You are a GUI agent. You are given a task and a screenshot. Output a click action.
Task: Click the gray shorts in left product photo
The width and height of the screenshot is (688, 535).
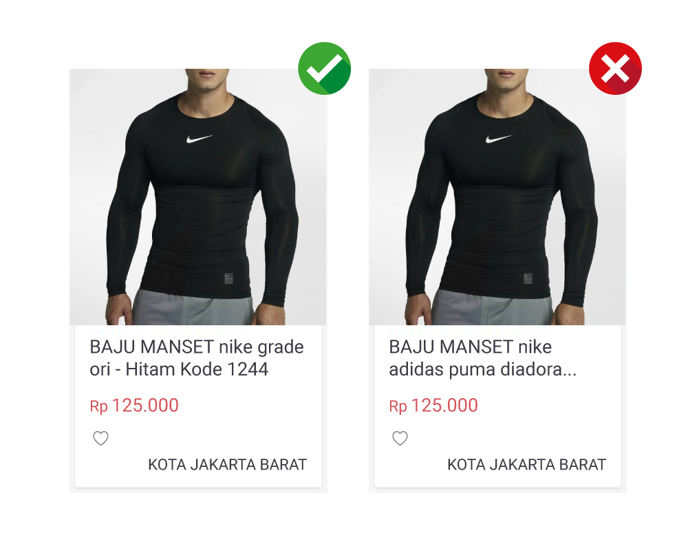193,308
